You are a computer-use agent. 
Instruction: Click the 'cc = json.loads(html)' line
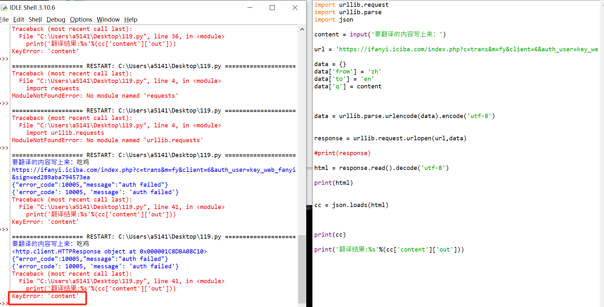click(351, 205)
